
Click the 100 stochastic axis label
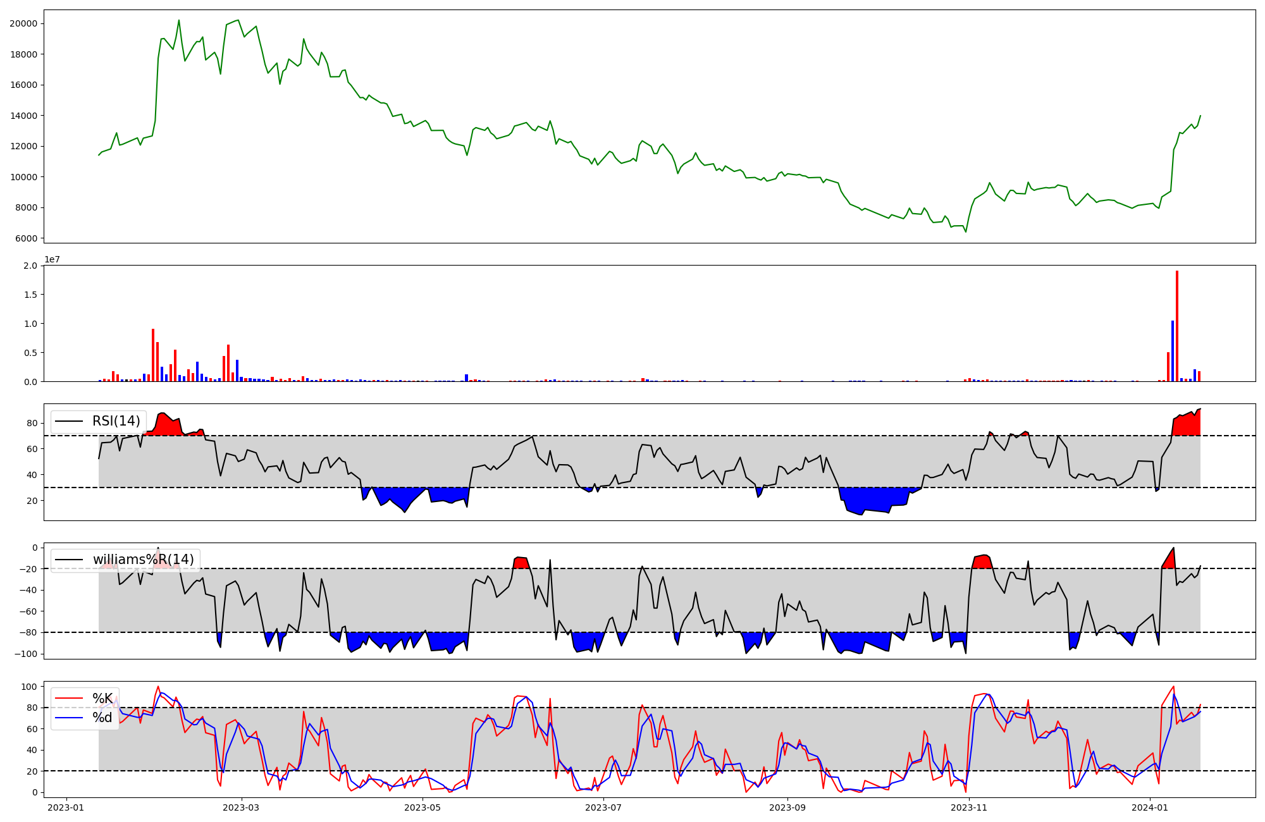[x=30, y=687]
